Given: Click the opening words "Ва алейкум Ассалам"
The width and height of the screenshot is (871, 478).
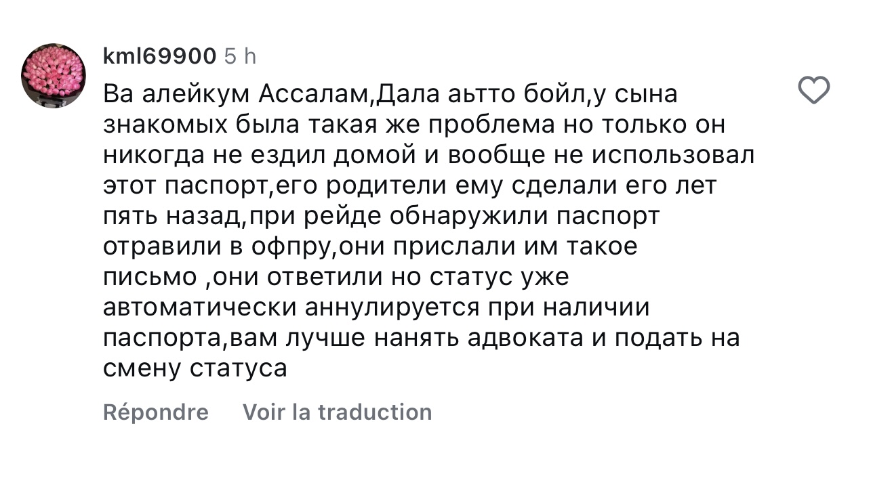Looking at the screenshot, I should (235, 95).
